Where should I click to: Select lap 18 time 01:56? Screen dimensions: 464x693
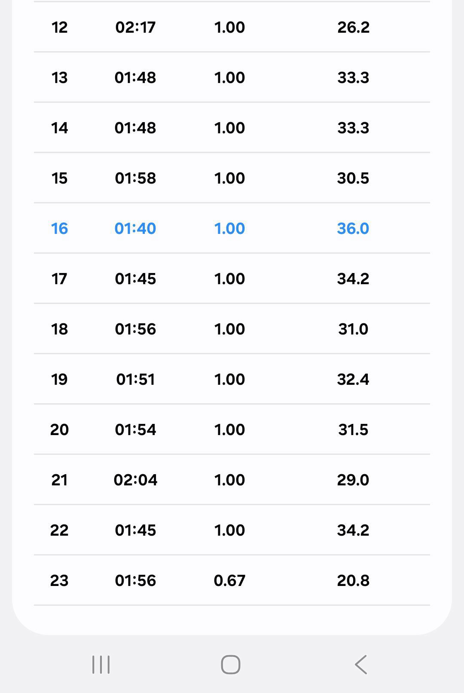point(135,329)
